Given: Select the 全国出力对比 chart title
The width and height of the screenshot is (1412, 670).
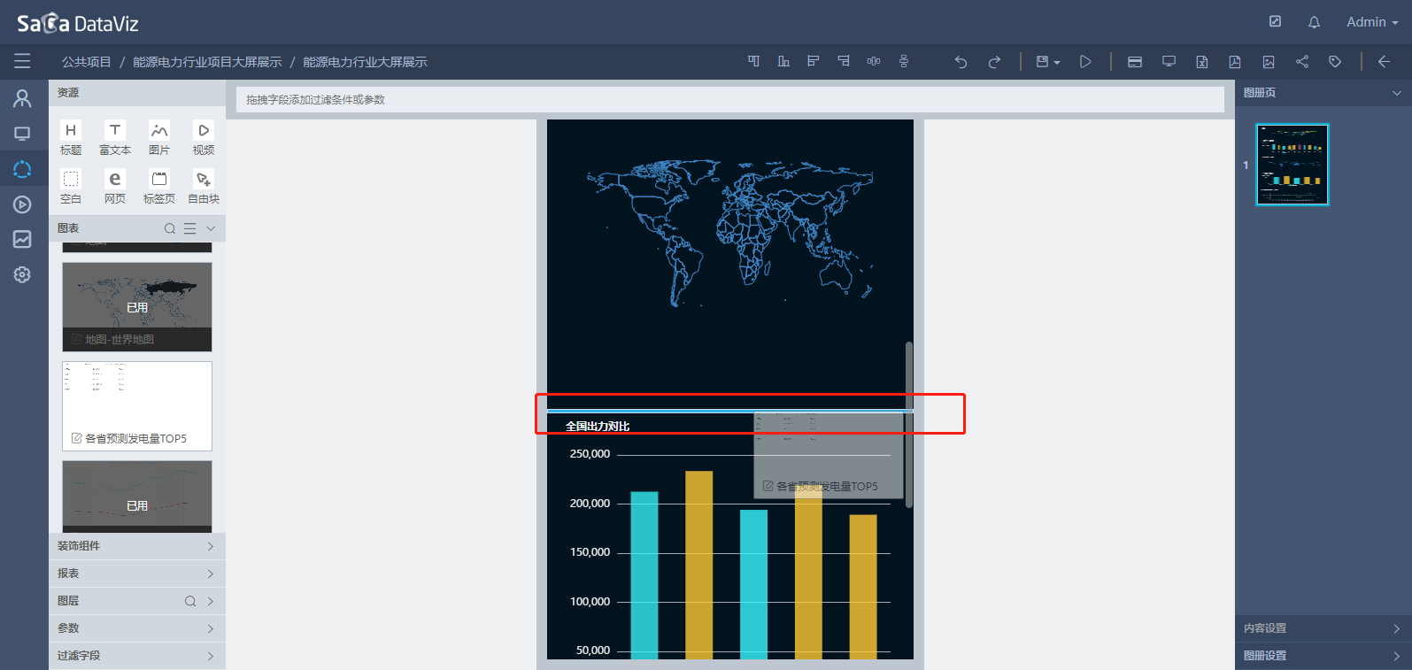Looking at the screenshot, I should click(x=598, y=427).
